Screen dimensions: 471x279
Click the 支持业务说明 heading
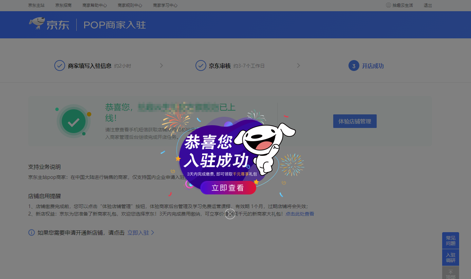pyautogui.click(x=44, y=167)
